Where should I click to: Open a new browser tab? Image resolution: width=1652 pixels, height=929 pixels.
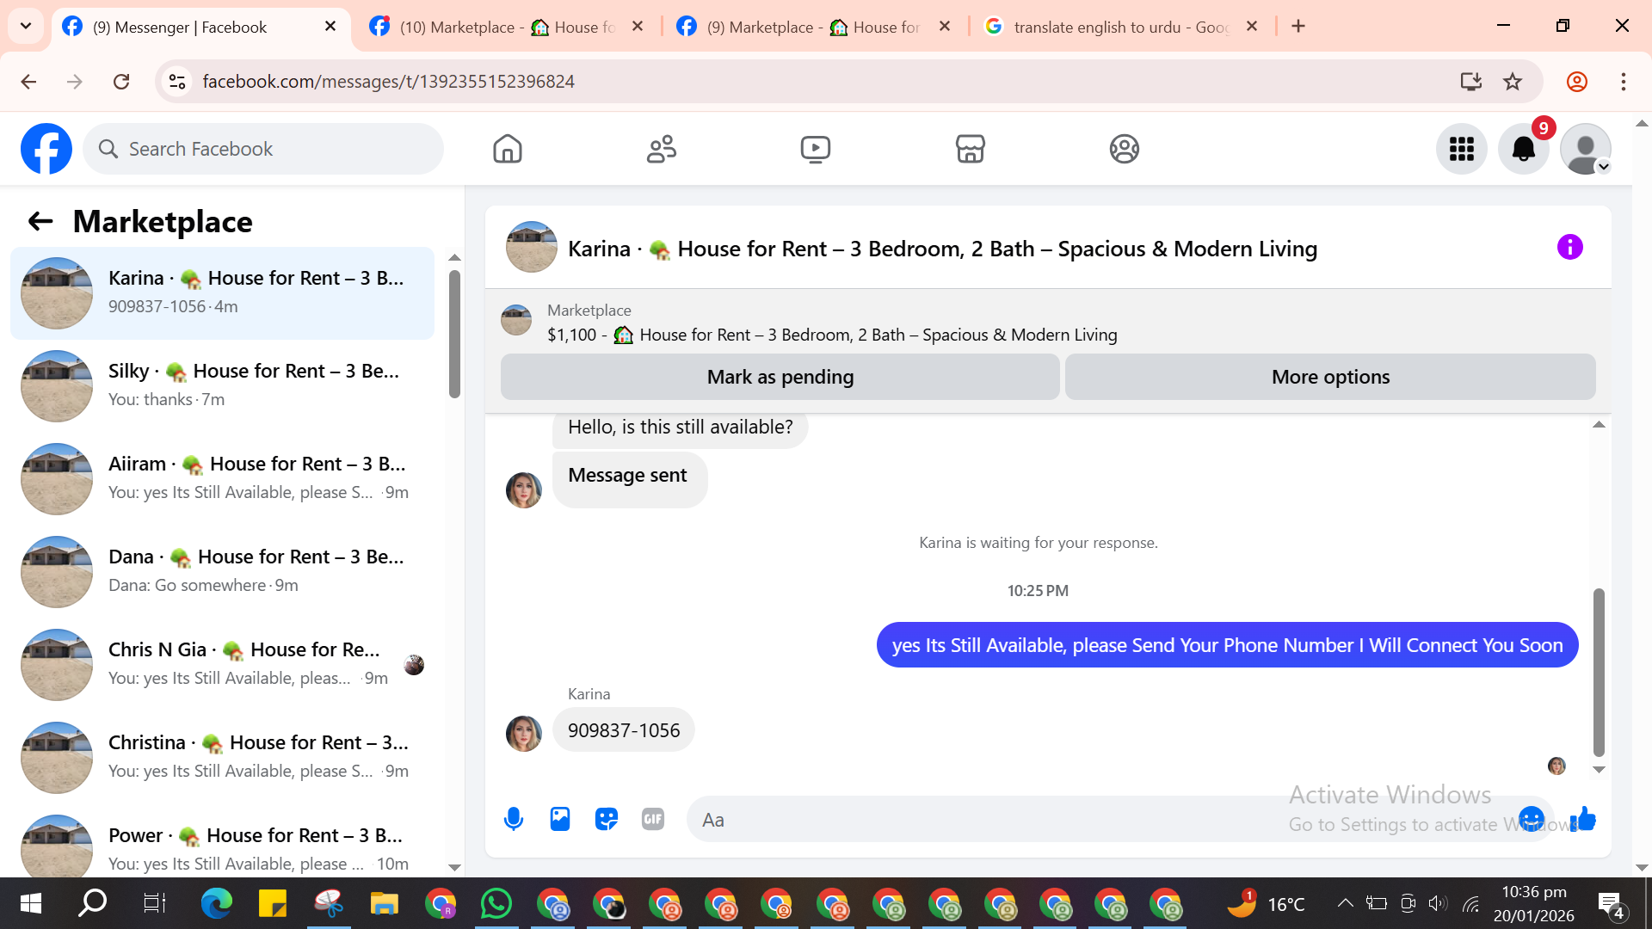tap(1298, 27)
